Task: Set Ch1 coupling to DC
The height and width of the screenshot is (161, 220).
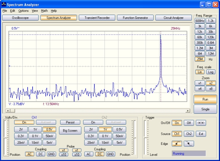Action: tap(40, 154)
